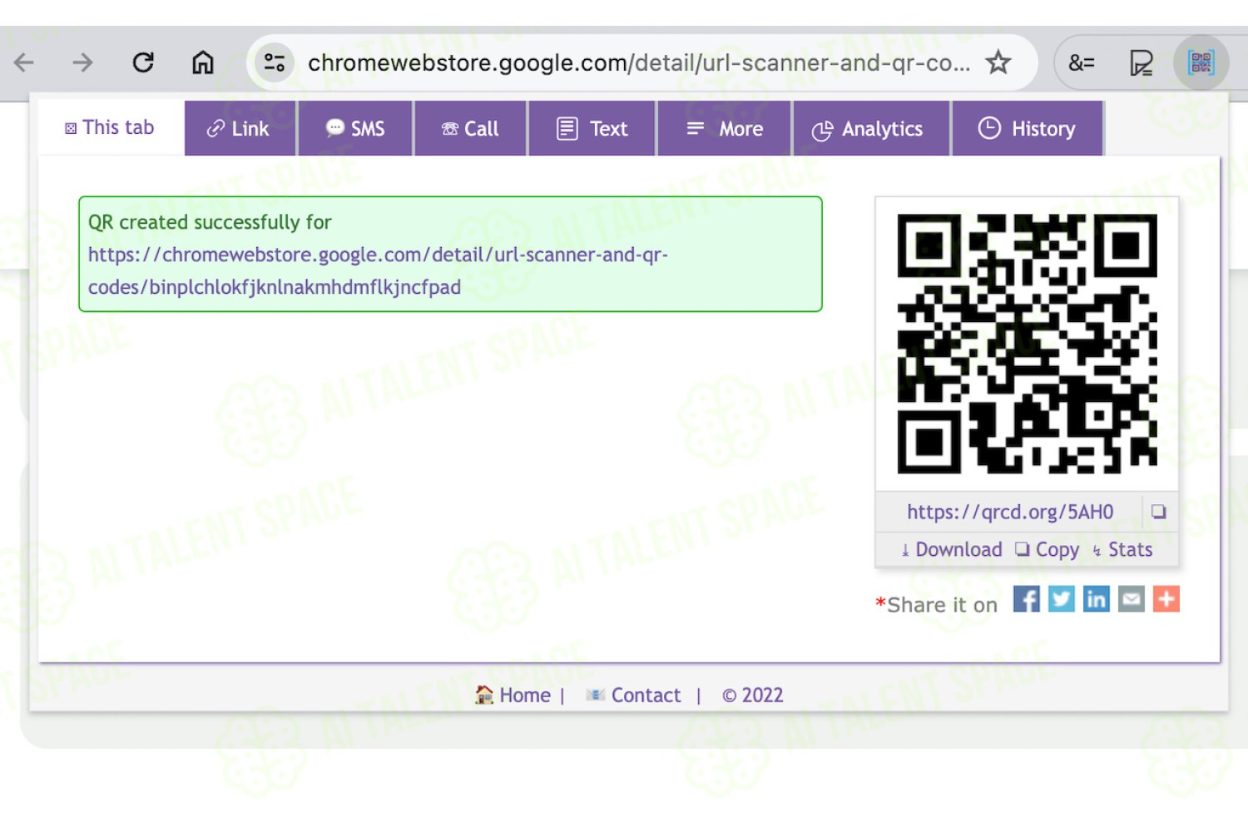Click the &= extension icon in toolbar
The width and height of the screenshot is (1248, 832).
(x=1082, y=62)
